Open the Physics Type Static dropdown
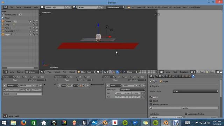 [x=195, y=91]
